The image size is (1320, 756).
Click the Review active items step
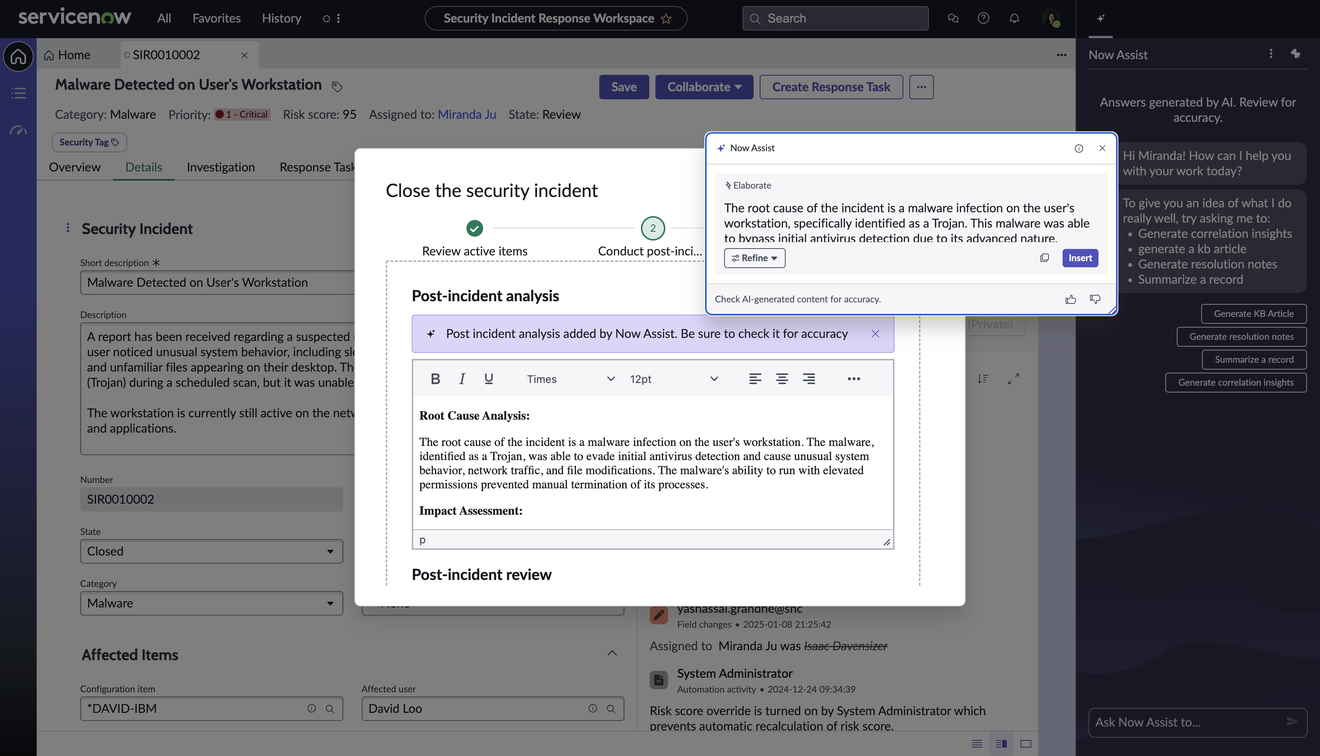pyautogui.click(x=474, y=237)
